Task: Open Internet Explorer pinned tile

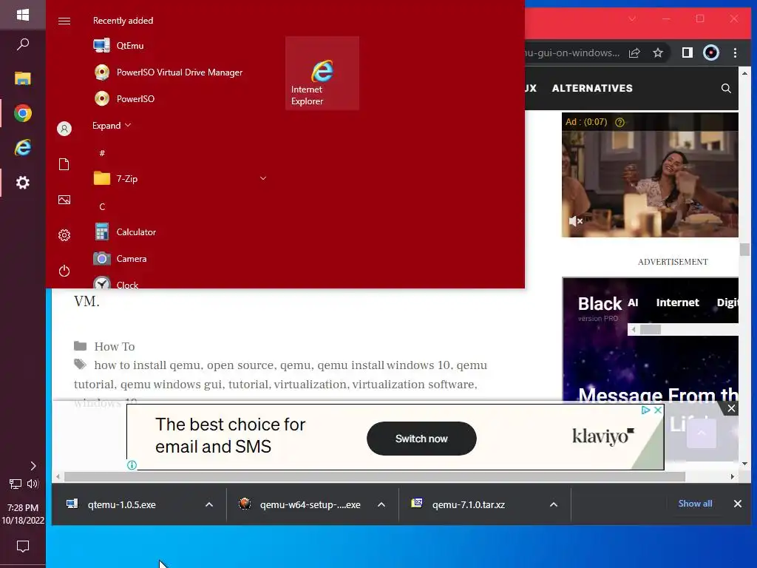Action: click(322, 73)
